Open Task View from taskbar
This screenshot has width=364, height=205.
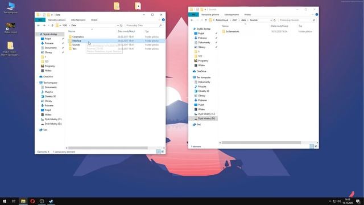[x=14, y=201]
